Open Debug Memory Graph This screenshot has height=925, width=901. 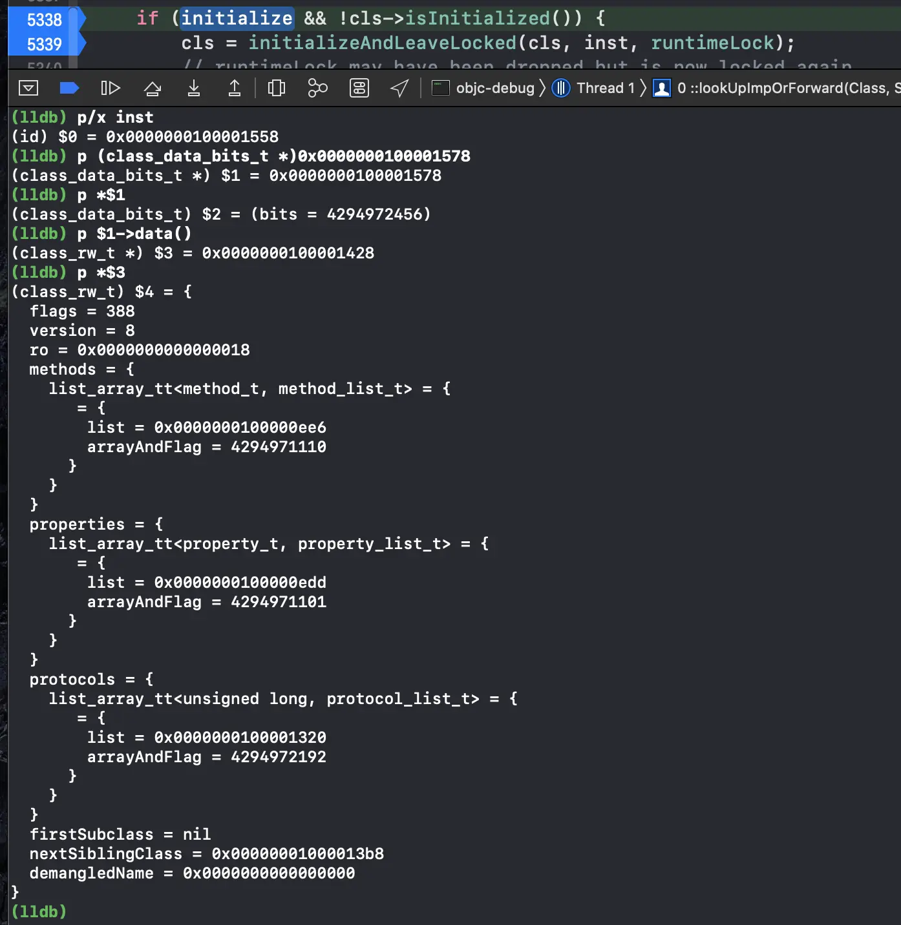317,88
